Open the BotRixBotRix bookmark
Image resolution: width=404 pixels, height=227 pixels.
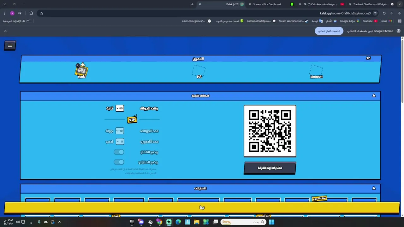(261, 21)
